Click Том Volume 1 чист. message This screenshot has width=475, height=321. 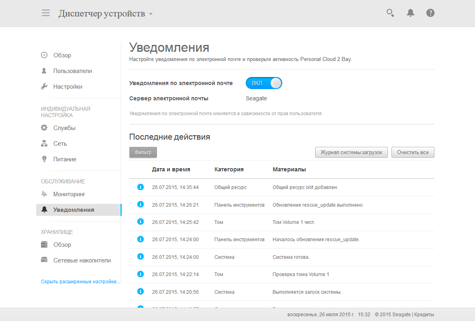tap(294, 222)
